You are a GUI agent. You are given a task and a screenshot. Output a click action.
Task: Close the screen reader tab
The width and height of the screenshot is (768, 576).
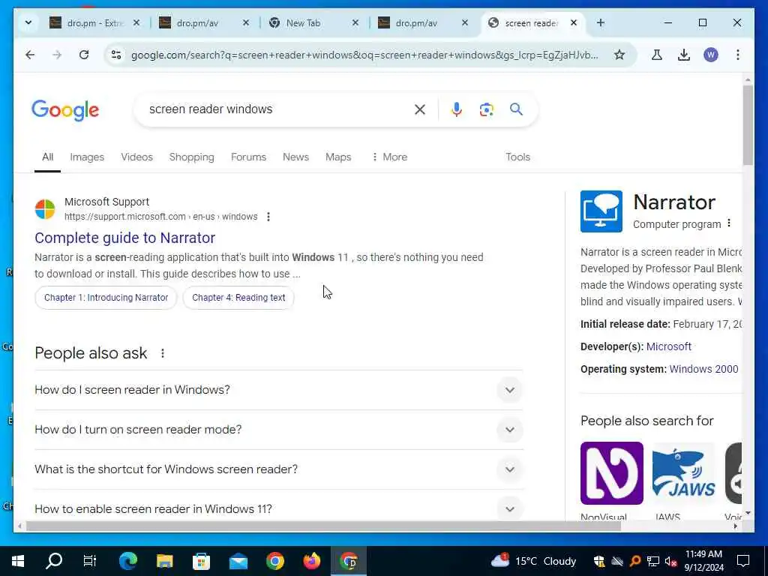(574, 23)
